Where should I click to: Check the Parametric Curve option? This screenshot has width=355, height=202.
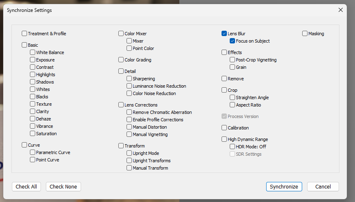tap(33, 152)
